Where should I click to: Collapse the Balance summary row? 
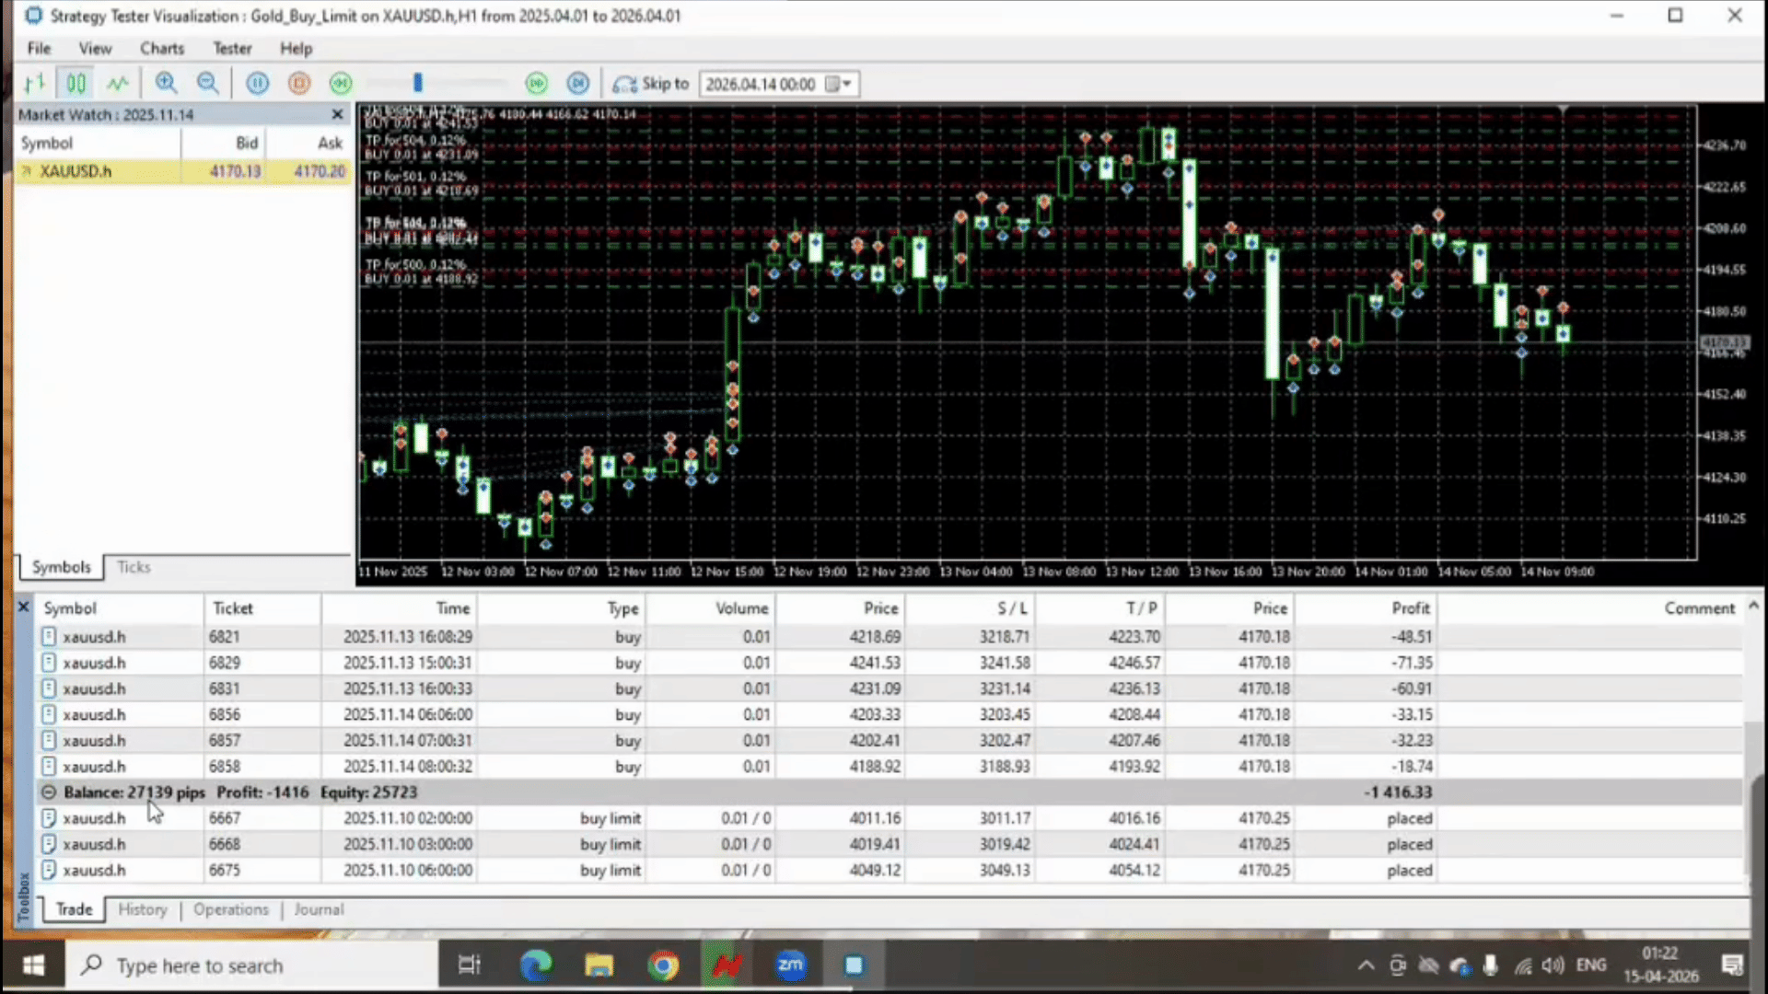click(49, 792)
